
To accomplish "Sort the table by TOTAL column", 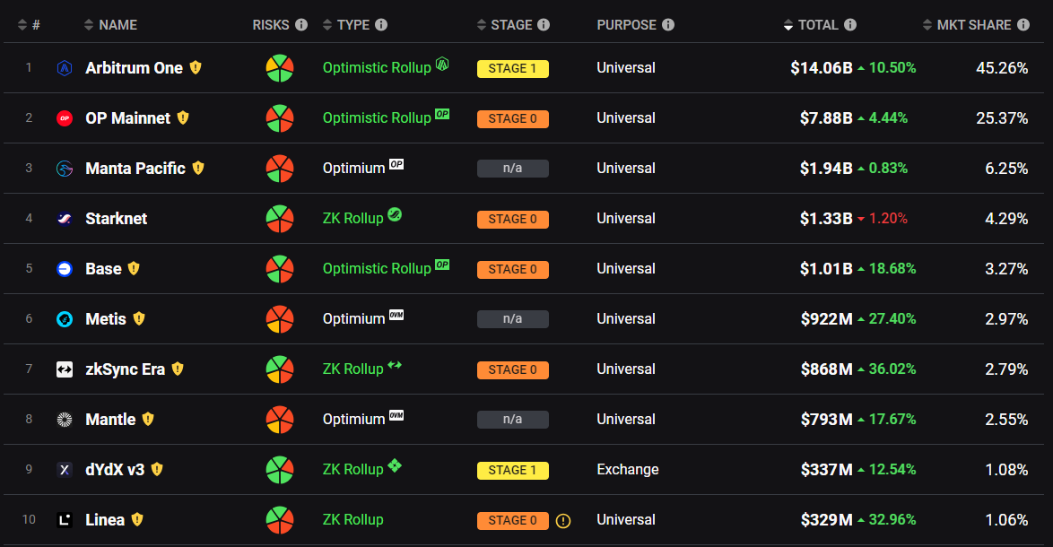I will coord(817,25).
